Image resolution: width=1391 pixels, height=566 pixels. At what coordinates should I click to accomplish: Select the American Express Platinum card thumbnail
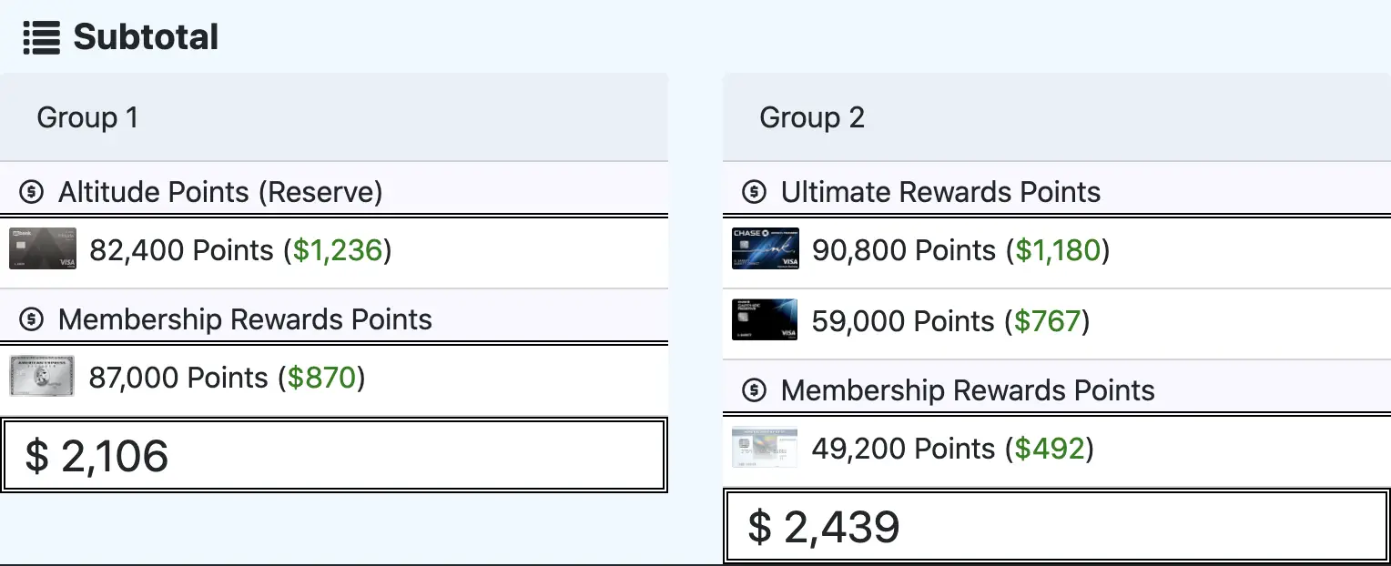43,377
